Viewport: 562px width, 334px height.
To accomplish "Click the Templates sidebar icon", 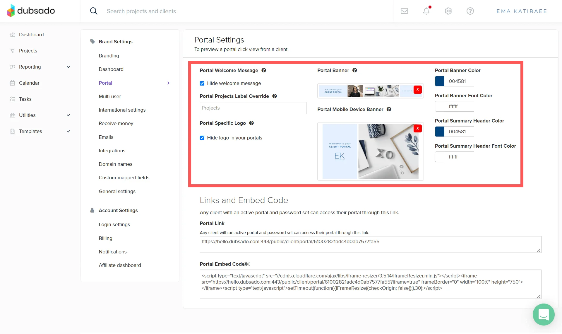I will (13, 131).
